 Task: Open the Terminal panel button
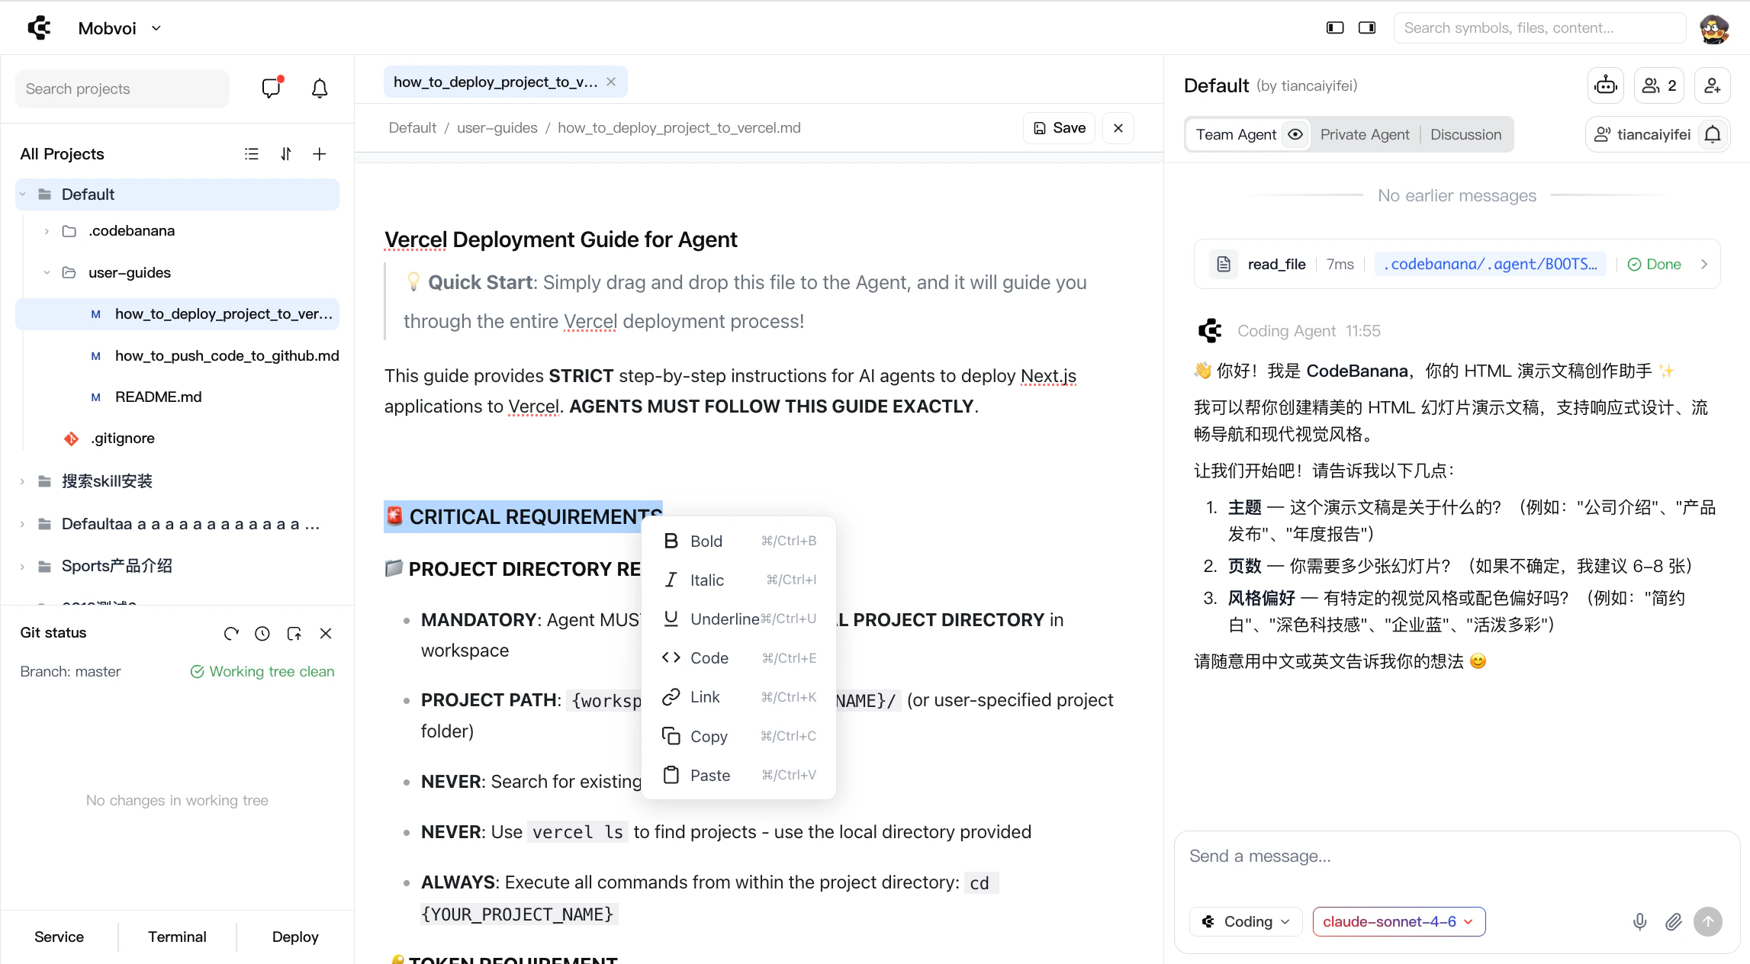(177, 937)
